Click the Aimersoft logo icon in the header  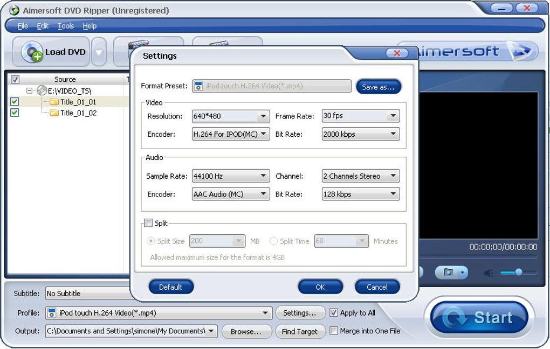pos(520,51)
